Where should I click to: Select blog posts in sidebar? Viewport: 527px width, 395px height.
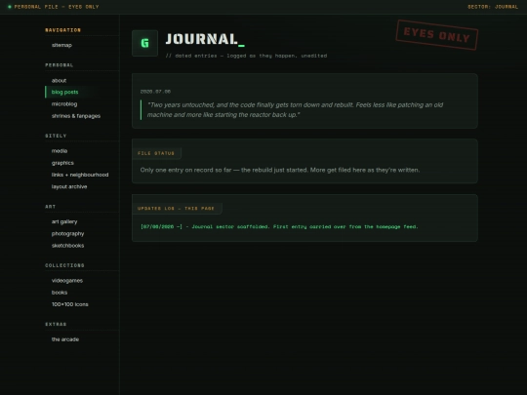[x=64, y=92]
